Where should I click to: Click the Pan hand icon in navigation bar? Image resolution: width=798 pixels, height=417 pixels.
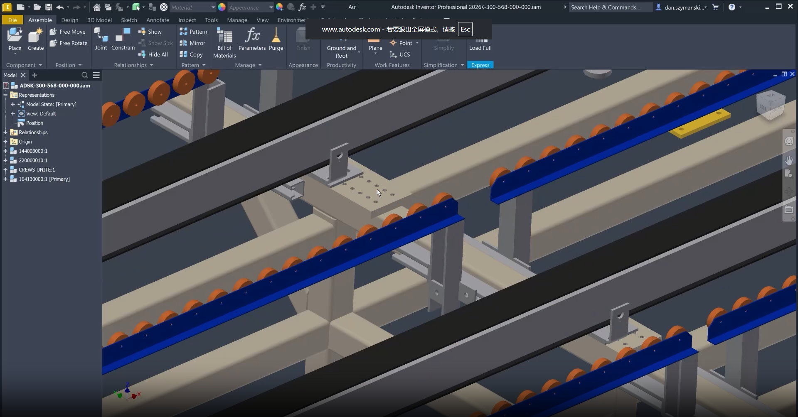788,160
